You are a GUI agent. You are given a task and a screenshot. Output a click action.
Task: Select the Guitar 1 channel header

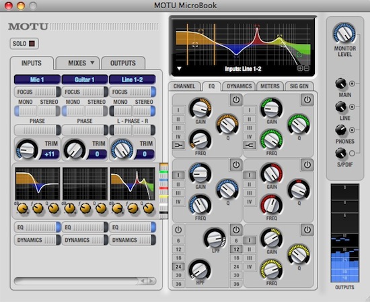coord(85,80)
